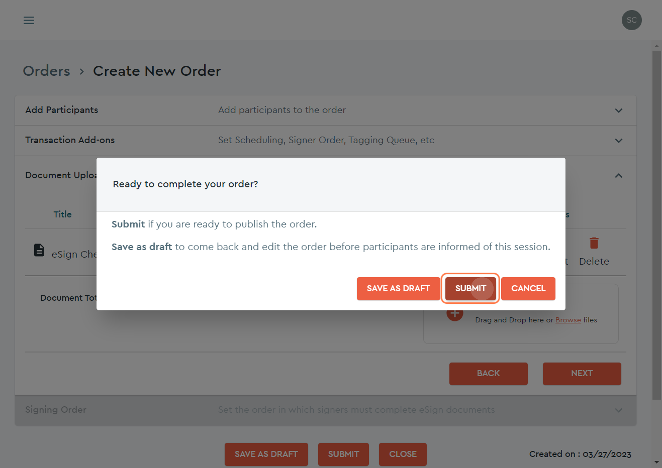
Task: Click the Title column header
Action: point(62,214)
